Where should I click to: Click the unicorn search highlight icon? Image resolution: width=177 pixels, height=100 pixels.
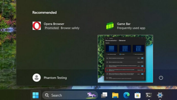pos(91,95)
